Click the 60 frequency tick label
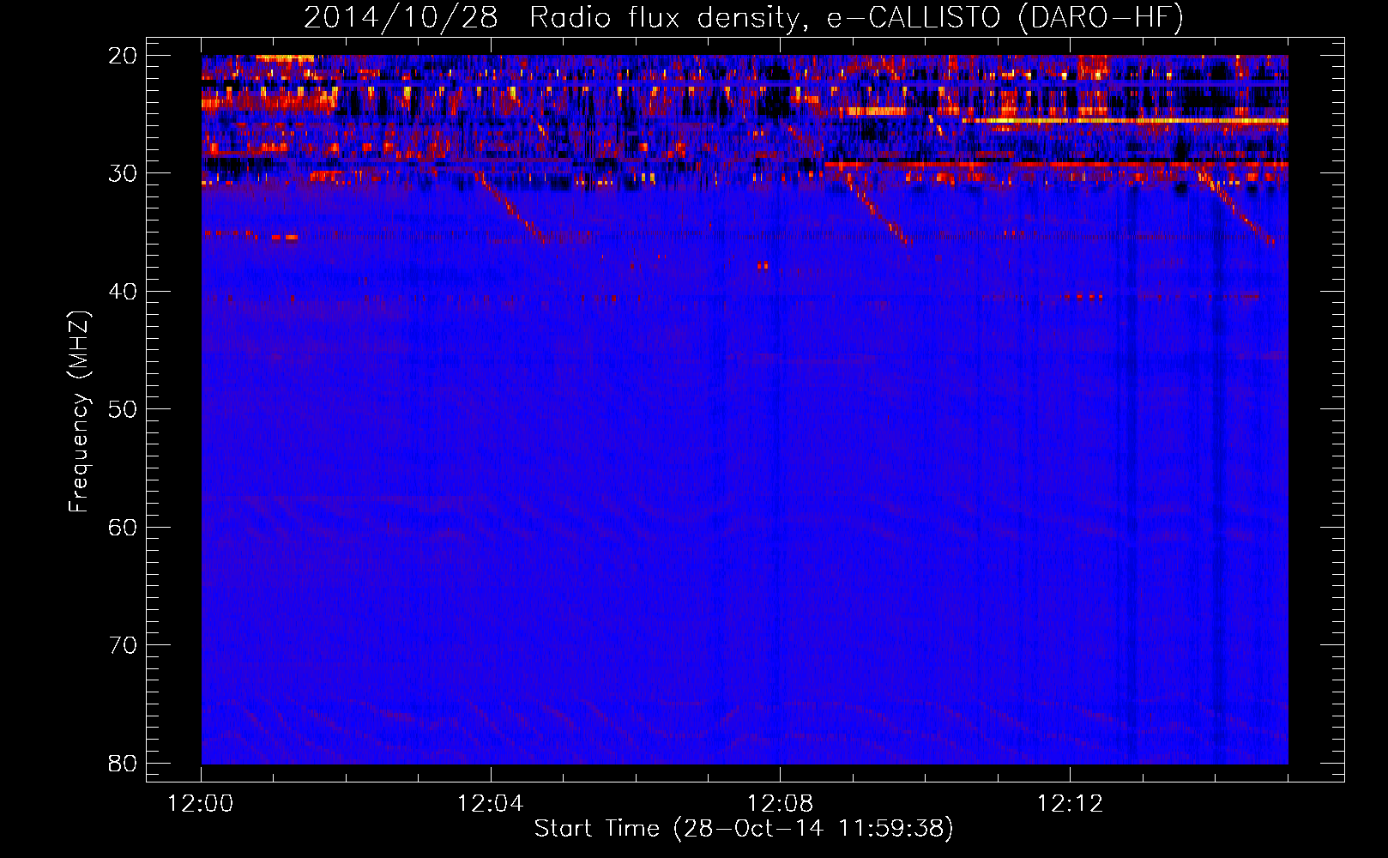This screenshot has width=1388, height=858. tap(124, 528)
